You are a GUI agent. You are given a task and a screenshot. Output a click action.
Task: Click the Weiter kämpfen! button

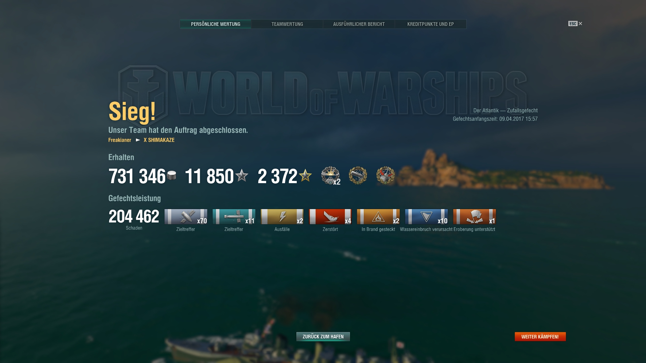click(540, 336)
